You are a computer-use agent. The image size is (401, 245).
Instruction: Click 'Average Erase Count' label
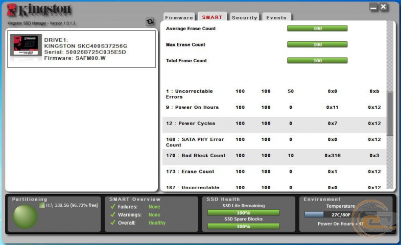coord(191,29)
